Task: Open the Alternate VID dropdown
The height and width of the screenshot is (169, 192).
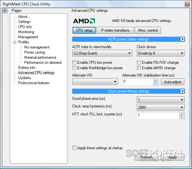Action: (95, 82)
